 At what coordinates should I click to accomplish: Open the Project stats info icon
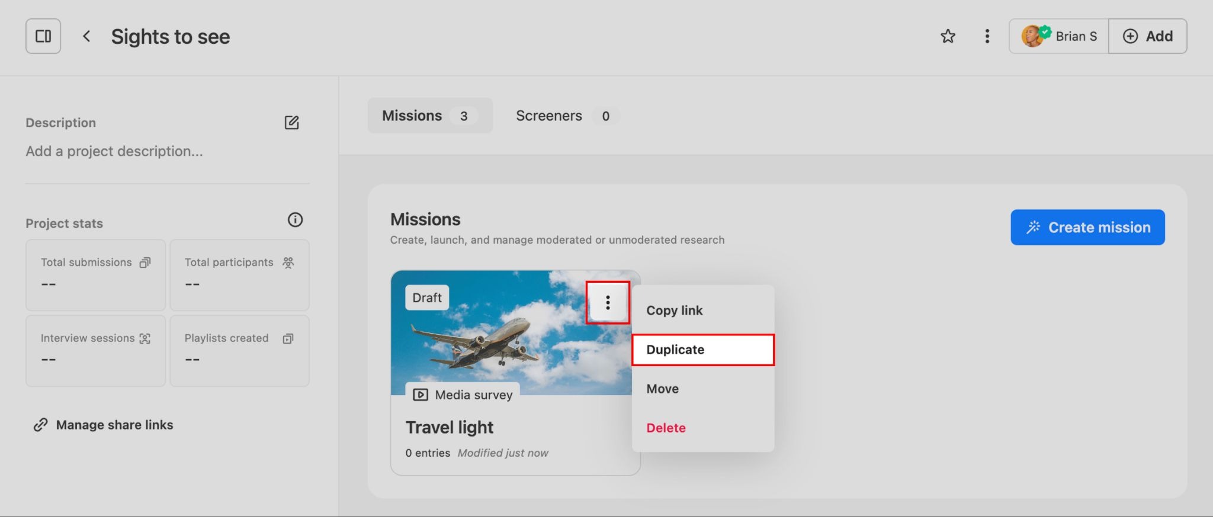pyautogui.click(x=295, y=220)
